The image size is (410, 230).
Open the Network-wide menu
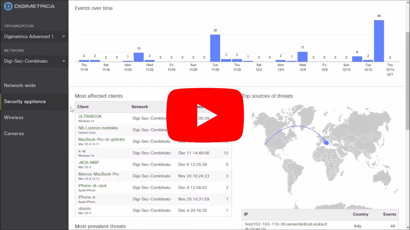[x=20, y=85]
